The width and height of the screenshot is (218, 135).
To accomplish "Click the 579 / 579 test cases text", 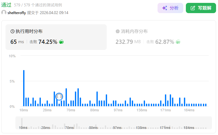I will pyautogui.click(x=38, y=5).
